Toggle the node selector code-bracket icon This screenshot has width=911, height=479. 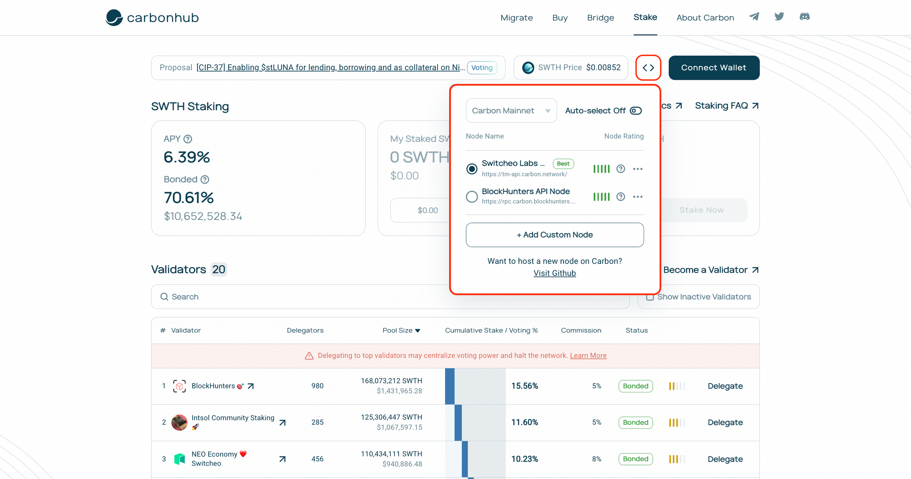tap(648, 67)
